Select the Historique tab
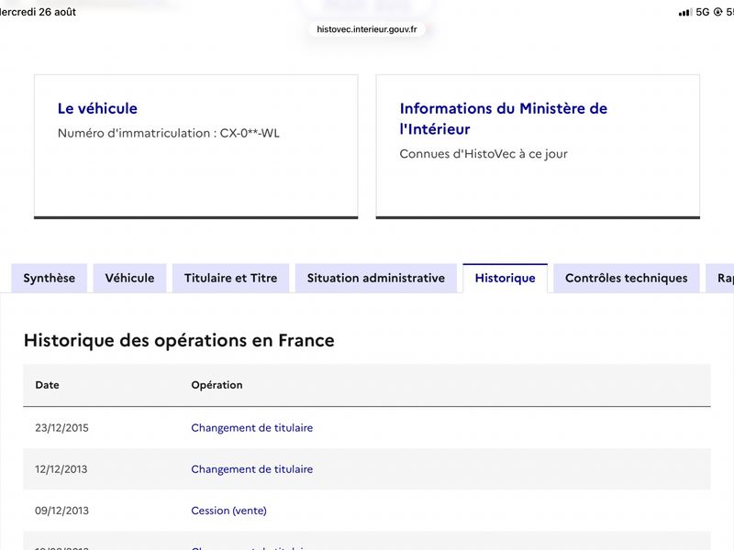The image size is (734, 550). 506,279
